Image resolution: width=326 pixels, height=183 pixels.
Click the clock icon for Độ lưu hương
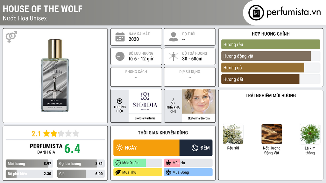pos(120,56)
